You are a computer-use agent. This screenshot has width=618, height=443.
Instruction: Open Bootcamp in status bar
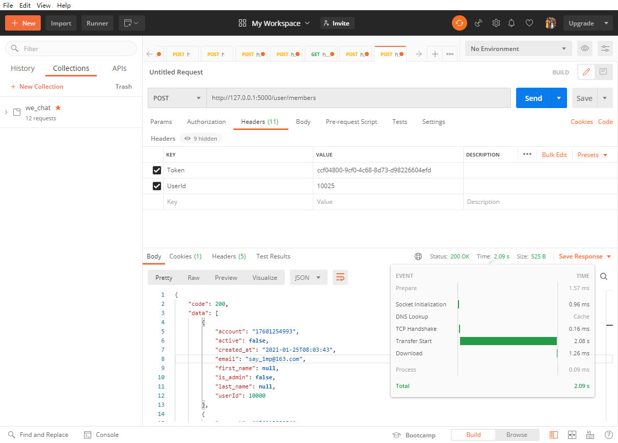click(x=414, y=435)
